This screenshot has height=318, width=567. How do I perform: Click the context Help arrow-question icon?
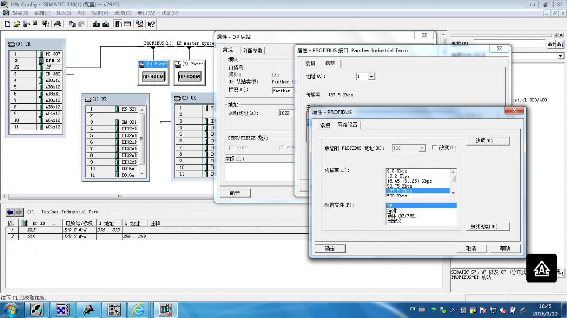[x=151, y=24]
